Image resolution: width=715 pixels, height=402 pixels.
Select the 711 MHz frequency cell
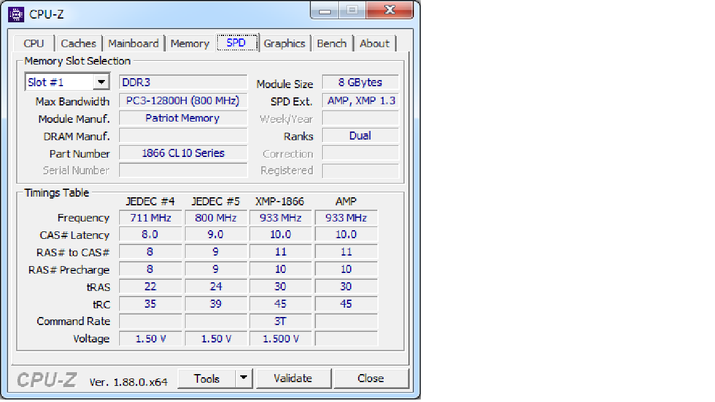[x=150, y=218]
